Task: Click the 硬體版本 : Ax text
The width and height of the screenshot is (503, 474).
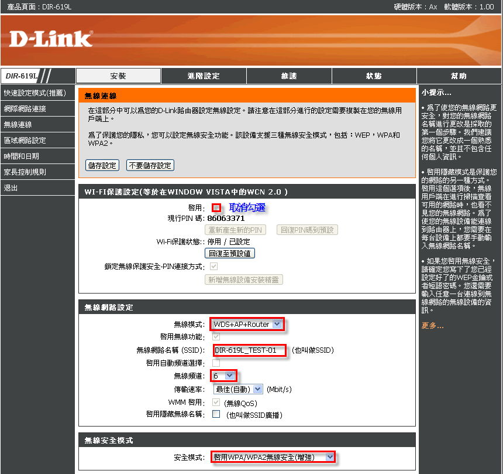Action: pyautogui.click(x=415, y=7)
